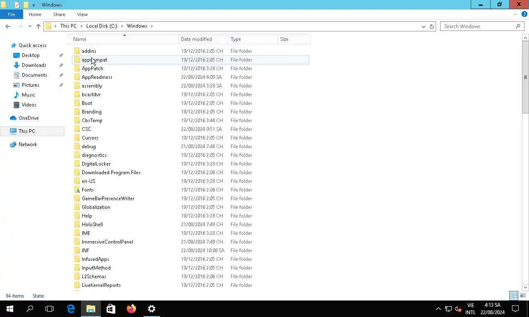Expand the ribbon with the chevron

[515, 14]
